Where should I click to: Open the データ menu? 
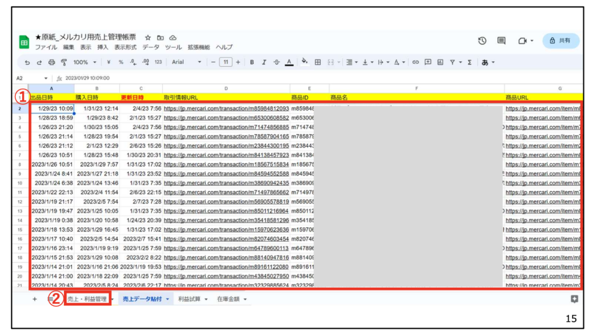[x=151, y=47]
